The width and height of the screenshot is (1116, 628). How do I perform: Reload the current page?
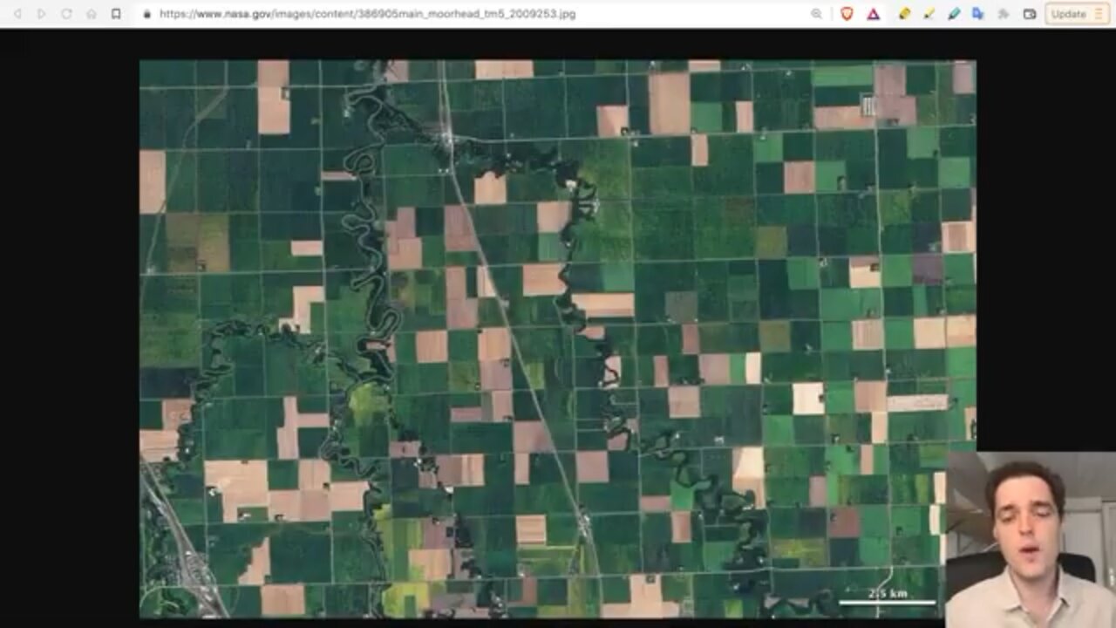(x=66, y=14)
